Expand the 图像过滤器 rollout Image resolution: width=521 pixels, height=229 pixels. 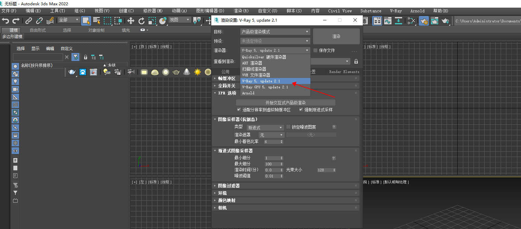(x=286, y=186)
